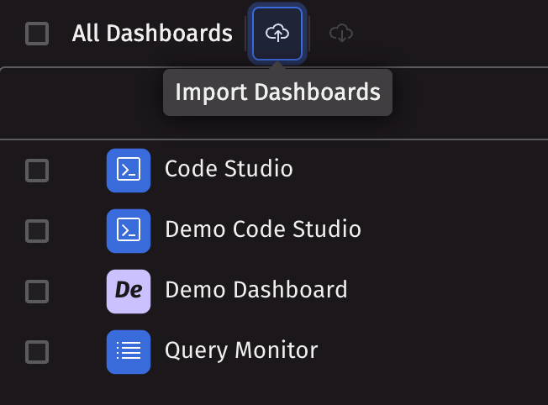Viewport: 548px width, 405px height.
Task: Click the divider right of the import button
Action: (x=309, y=34)
